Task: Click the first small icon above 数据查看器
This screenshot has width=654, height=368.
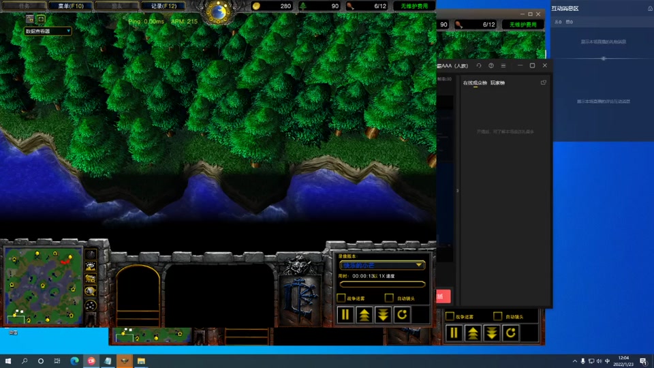Action: point(29,19)
